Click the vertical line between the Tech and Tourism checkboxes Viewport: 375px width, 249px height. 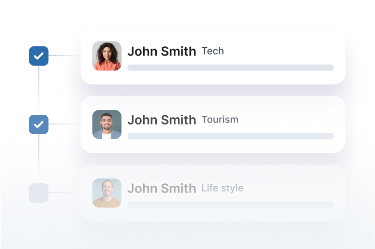39,90
